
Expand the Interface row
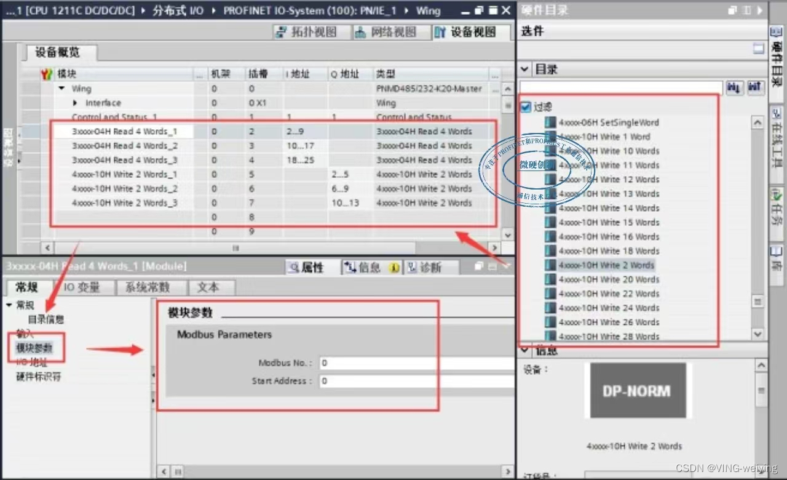pos(75,103)
